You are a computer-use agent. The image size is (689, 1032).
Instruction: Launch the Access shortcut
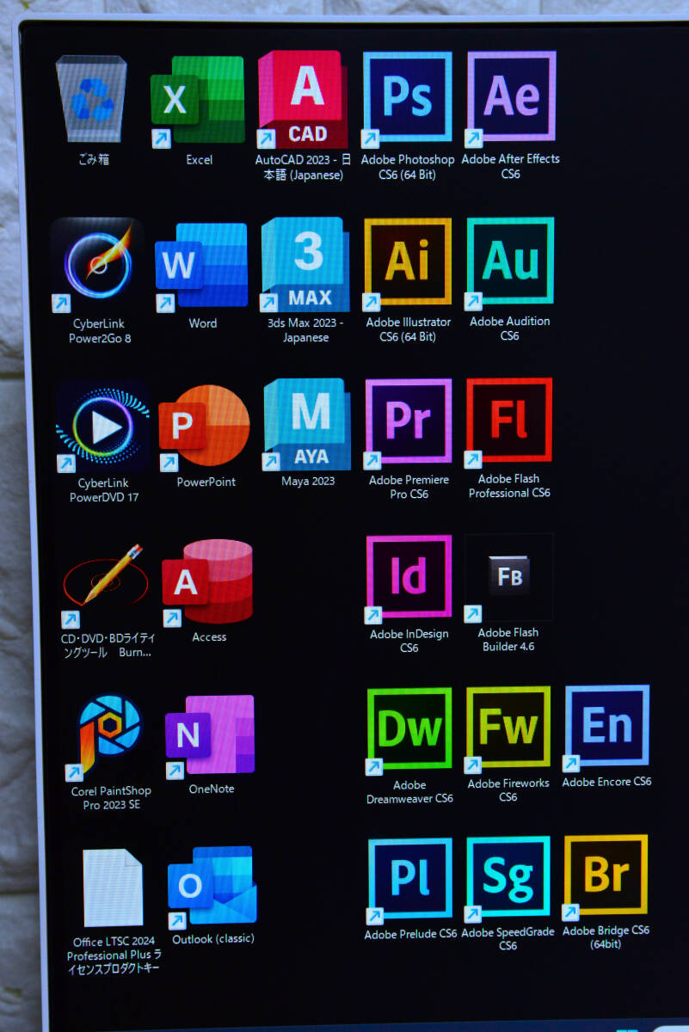tap(207, 583)
